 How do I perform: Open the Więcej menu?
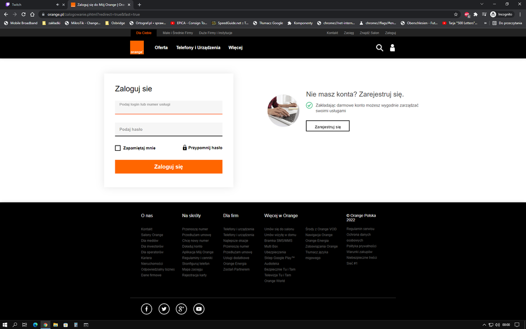coord(236,47)
